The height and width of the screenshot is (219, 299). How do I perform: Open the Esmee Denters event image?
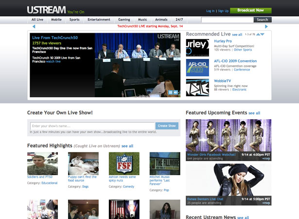click(x=229, y=180)
